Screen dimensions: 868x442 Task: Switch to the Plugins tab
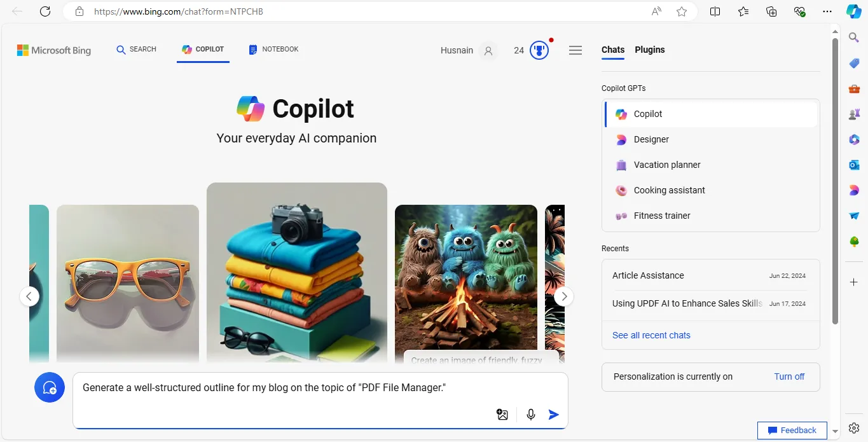pyautogui.click(x=649, y=50)
